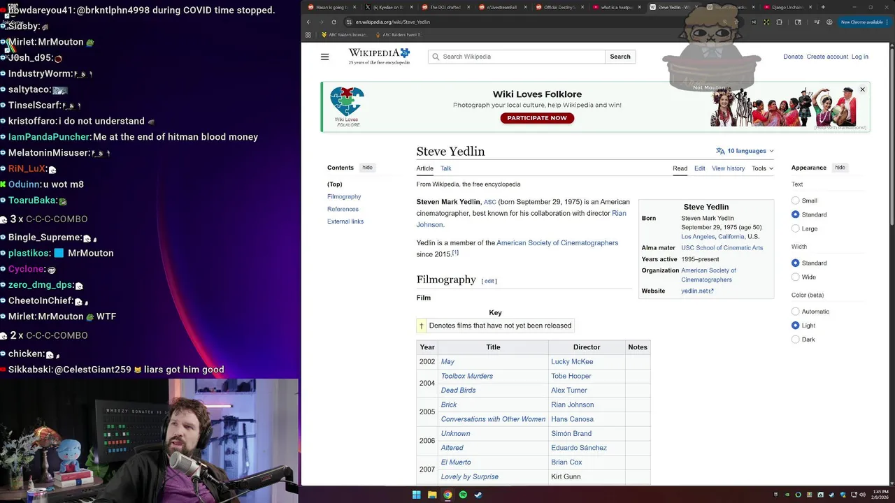This screenshot has width=895, height=503.
Task: Open the Wikipedia main menu hamburger icon
Action: coord(324,57)
